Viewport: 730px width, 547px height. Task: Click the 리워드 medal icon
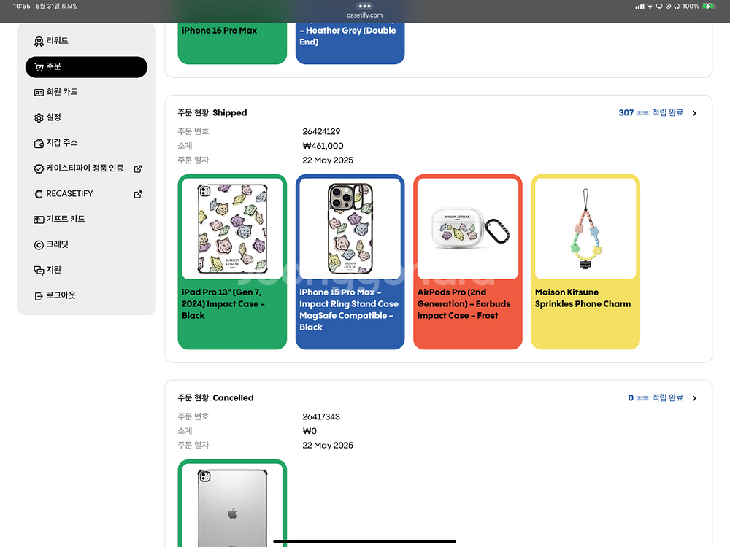39,42
